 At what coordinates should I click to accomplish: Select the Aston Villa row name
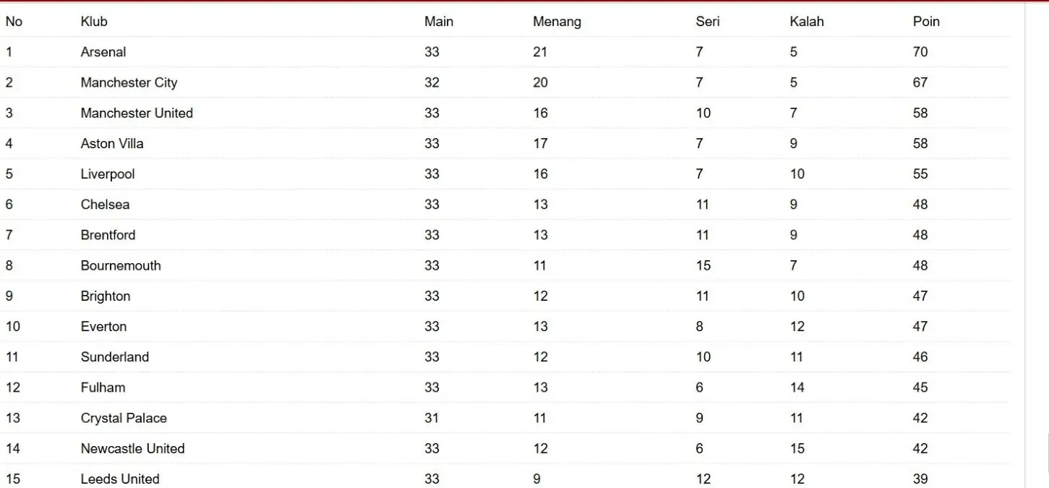pos(112,143)
